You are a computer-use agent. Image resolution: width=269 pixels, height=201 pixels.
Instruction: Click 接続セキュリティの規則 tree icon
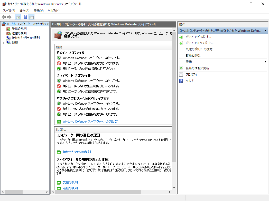coord(8,38)
